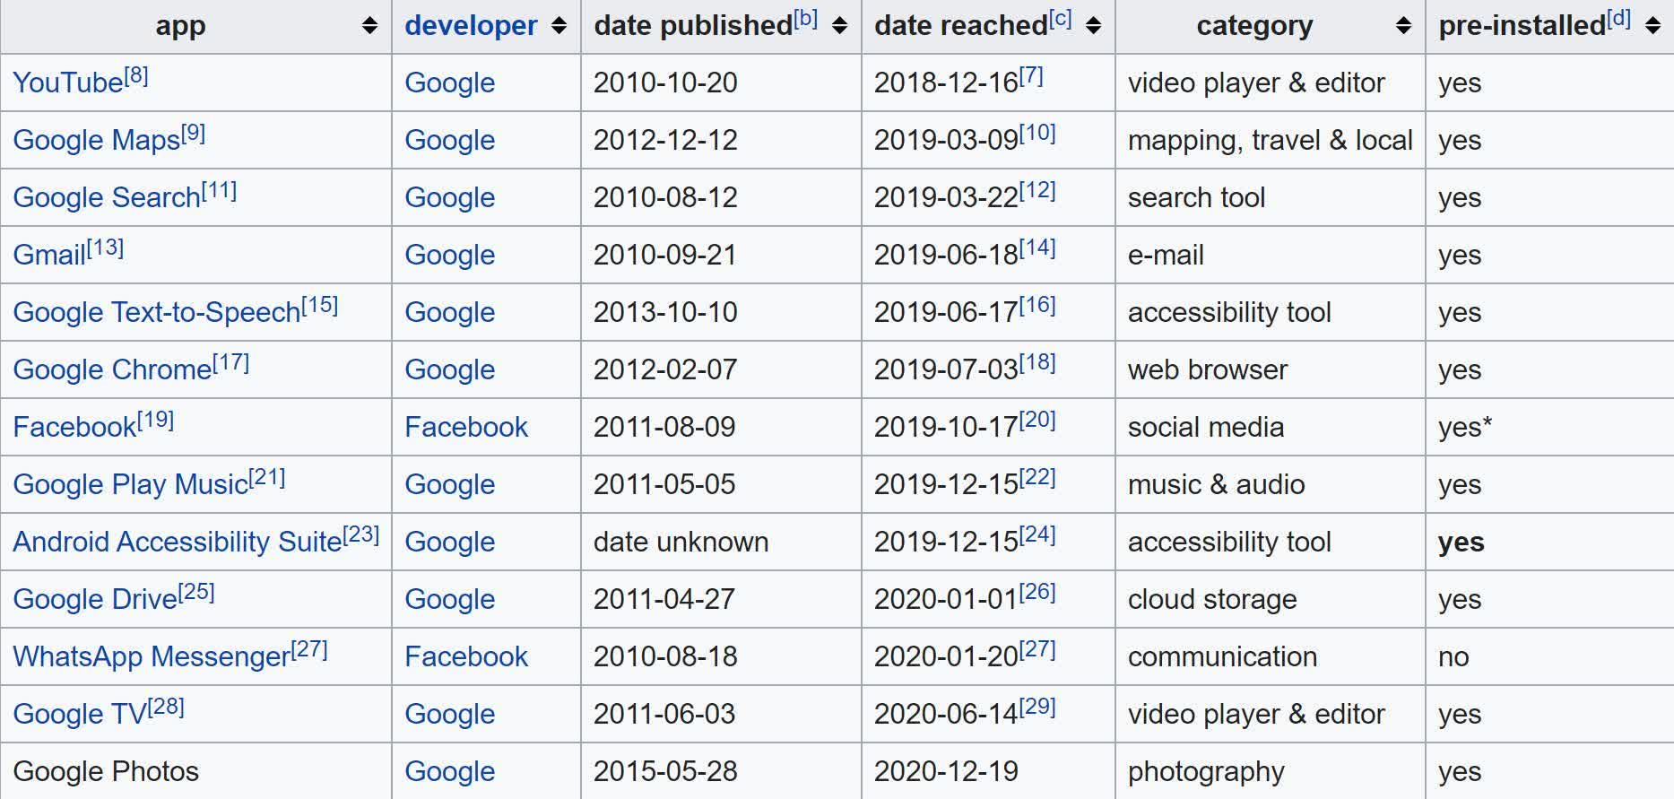Open the Gmail link
This screenshot has height=799, width=1674.
(49, 255)
